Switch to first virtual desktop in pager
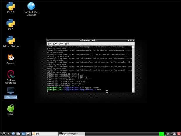Image resolution: width=181 pixels, height=136 pixels. click(x=24, y=134)
